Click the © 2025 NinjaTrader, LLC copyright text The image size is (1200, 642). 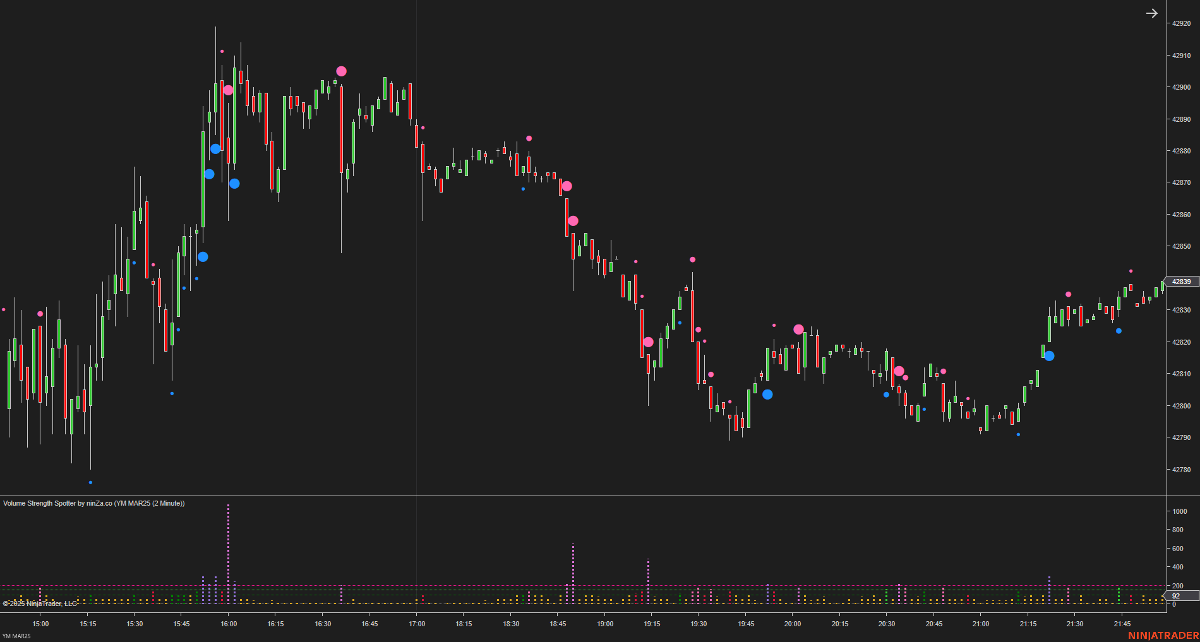[39, 603]
